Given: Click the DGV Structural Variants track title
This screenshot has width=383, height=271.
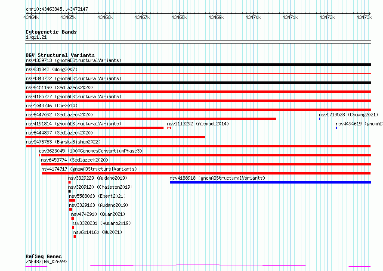Looking at the screenshot, I should [x=60, y=55].
